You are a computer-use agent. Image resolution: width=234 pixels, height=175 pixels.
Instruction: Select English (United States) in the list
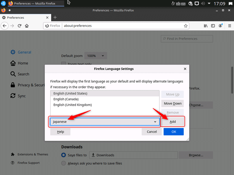point(105,93)
